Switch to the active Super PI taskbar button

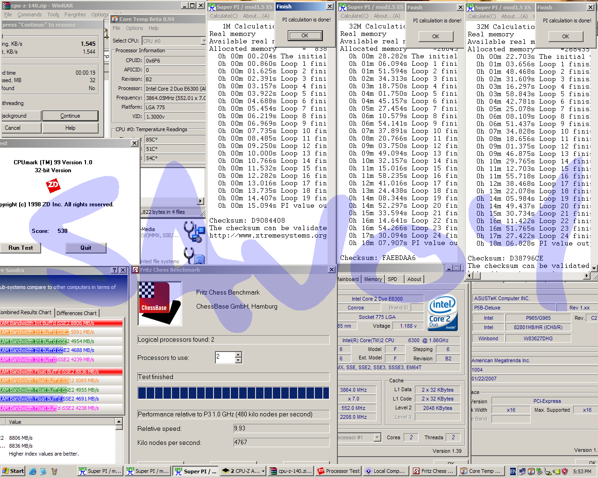[x=195, y=471]
